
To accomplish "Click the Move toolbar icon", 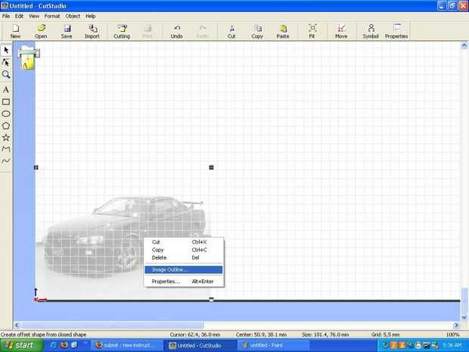I will (x=341, y=32).
